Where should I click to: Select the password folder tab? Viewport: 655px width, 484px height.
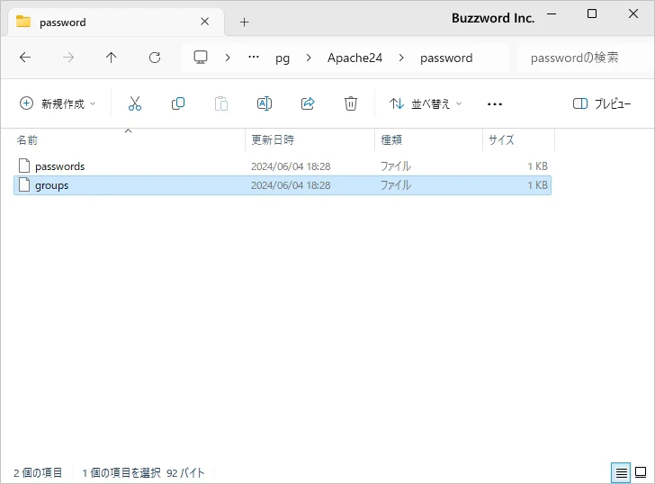99,22
